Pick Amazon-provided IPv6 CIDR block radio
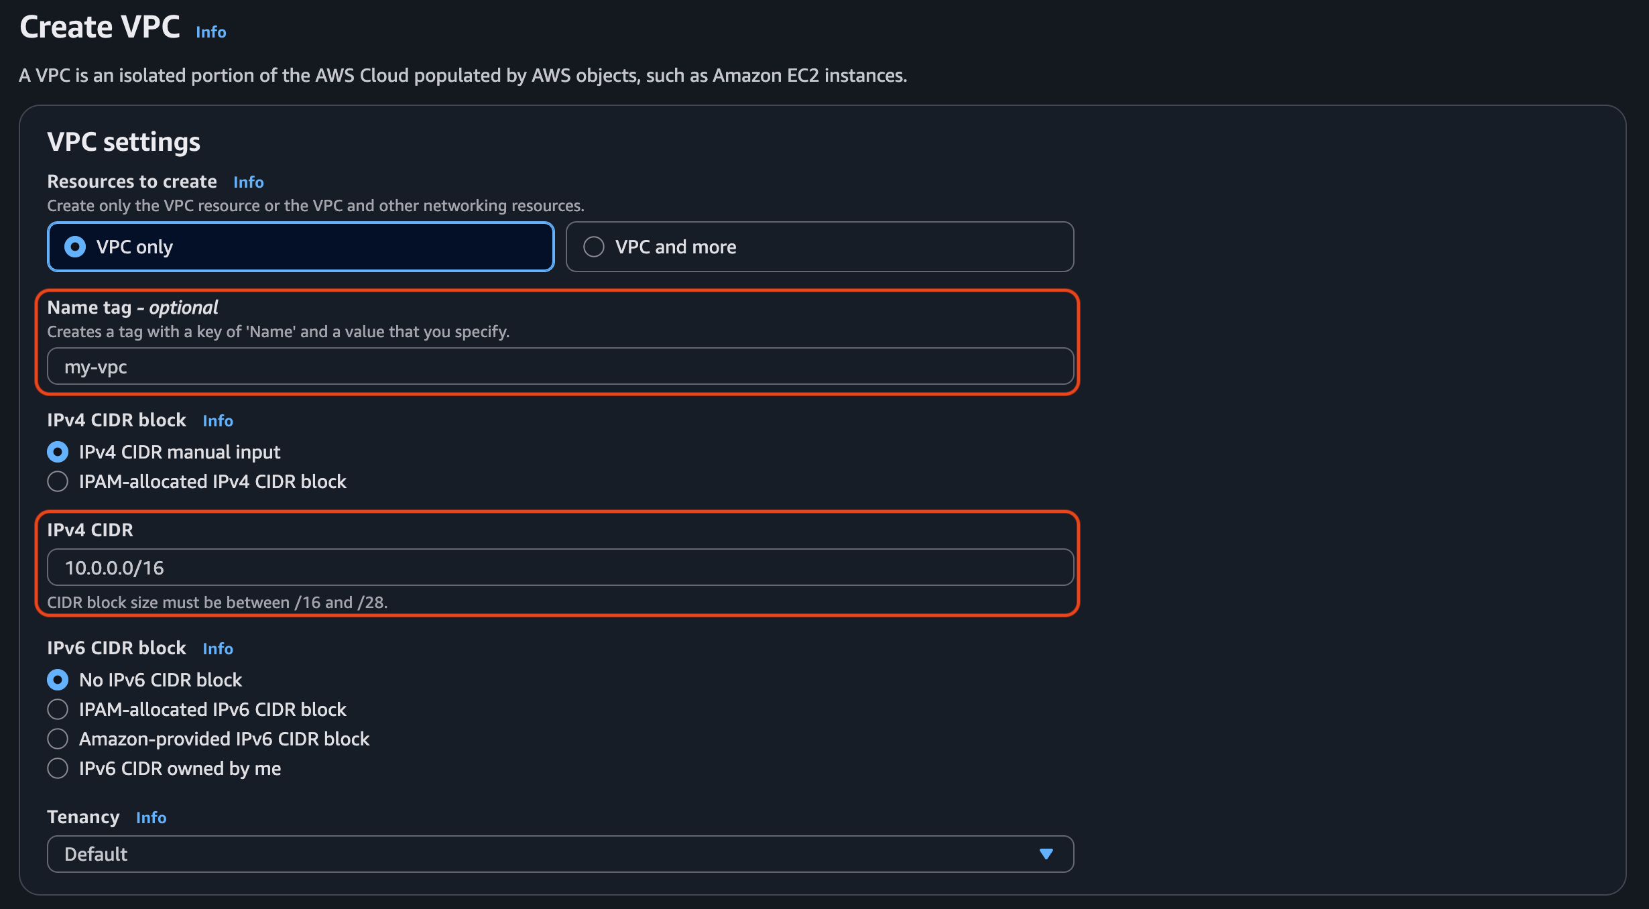This screenshot has width=1649, height=909. pyautogui.click(x=58, y=739)
